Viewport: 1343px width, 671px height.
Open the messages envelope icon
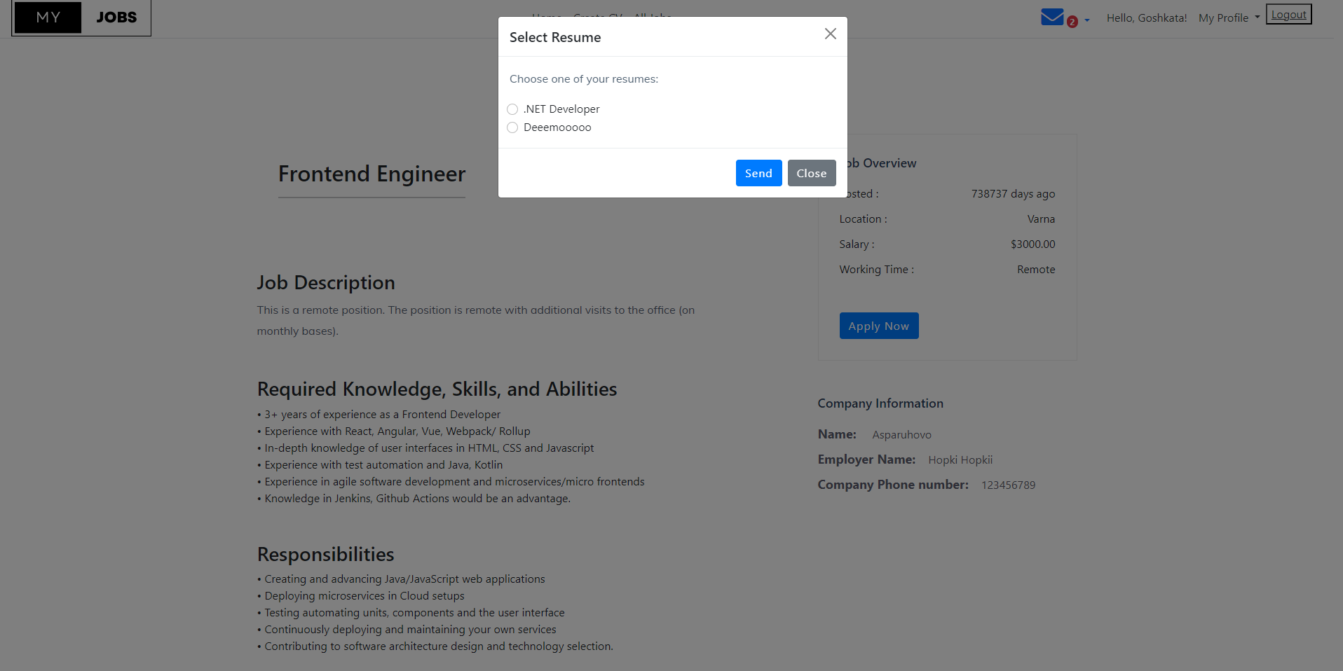click(1051, 17)
